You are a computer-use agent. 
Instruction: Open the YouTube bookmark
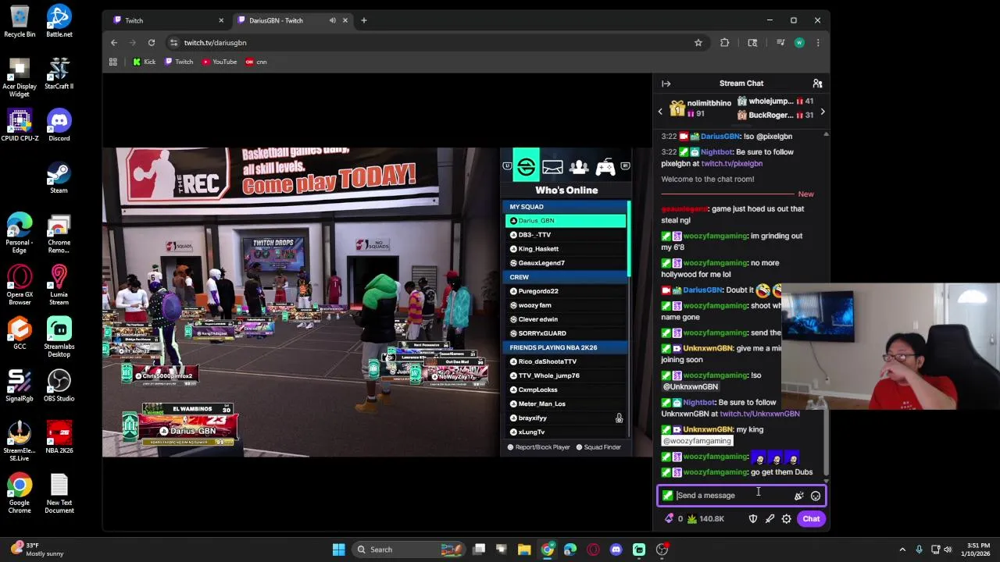pos(219,62)
